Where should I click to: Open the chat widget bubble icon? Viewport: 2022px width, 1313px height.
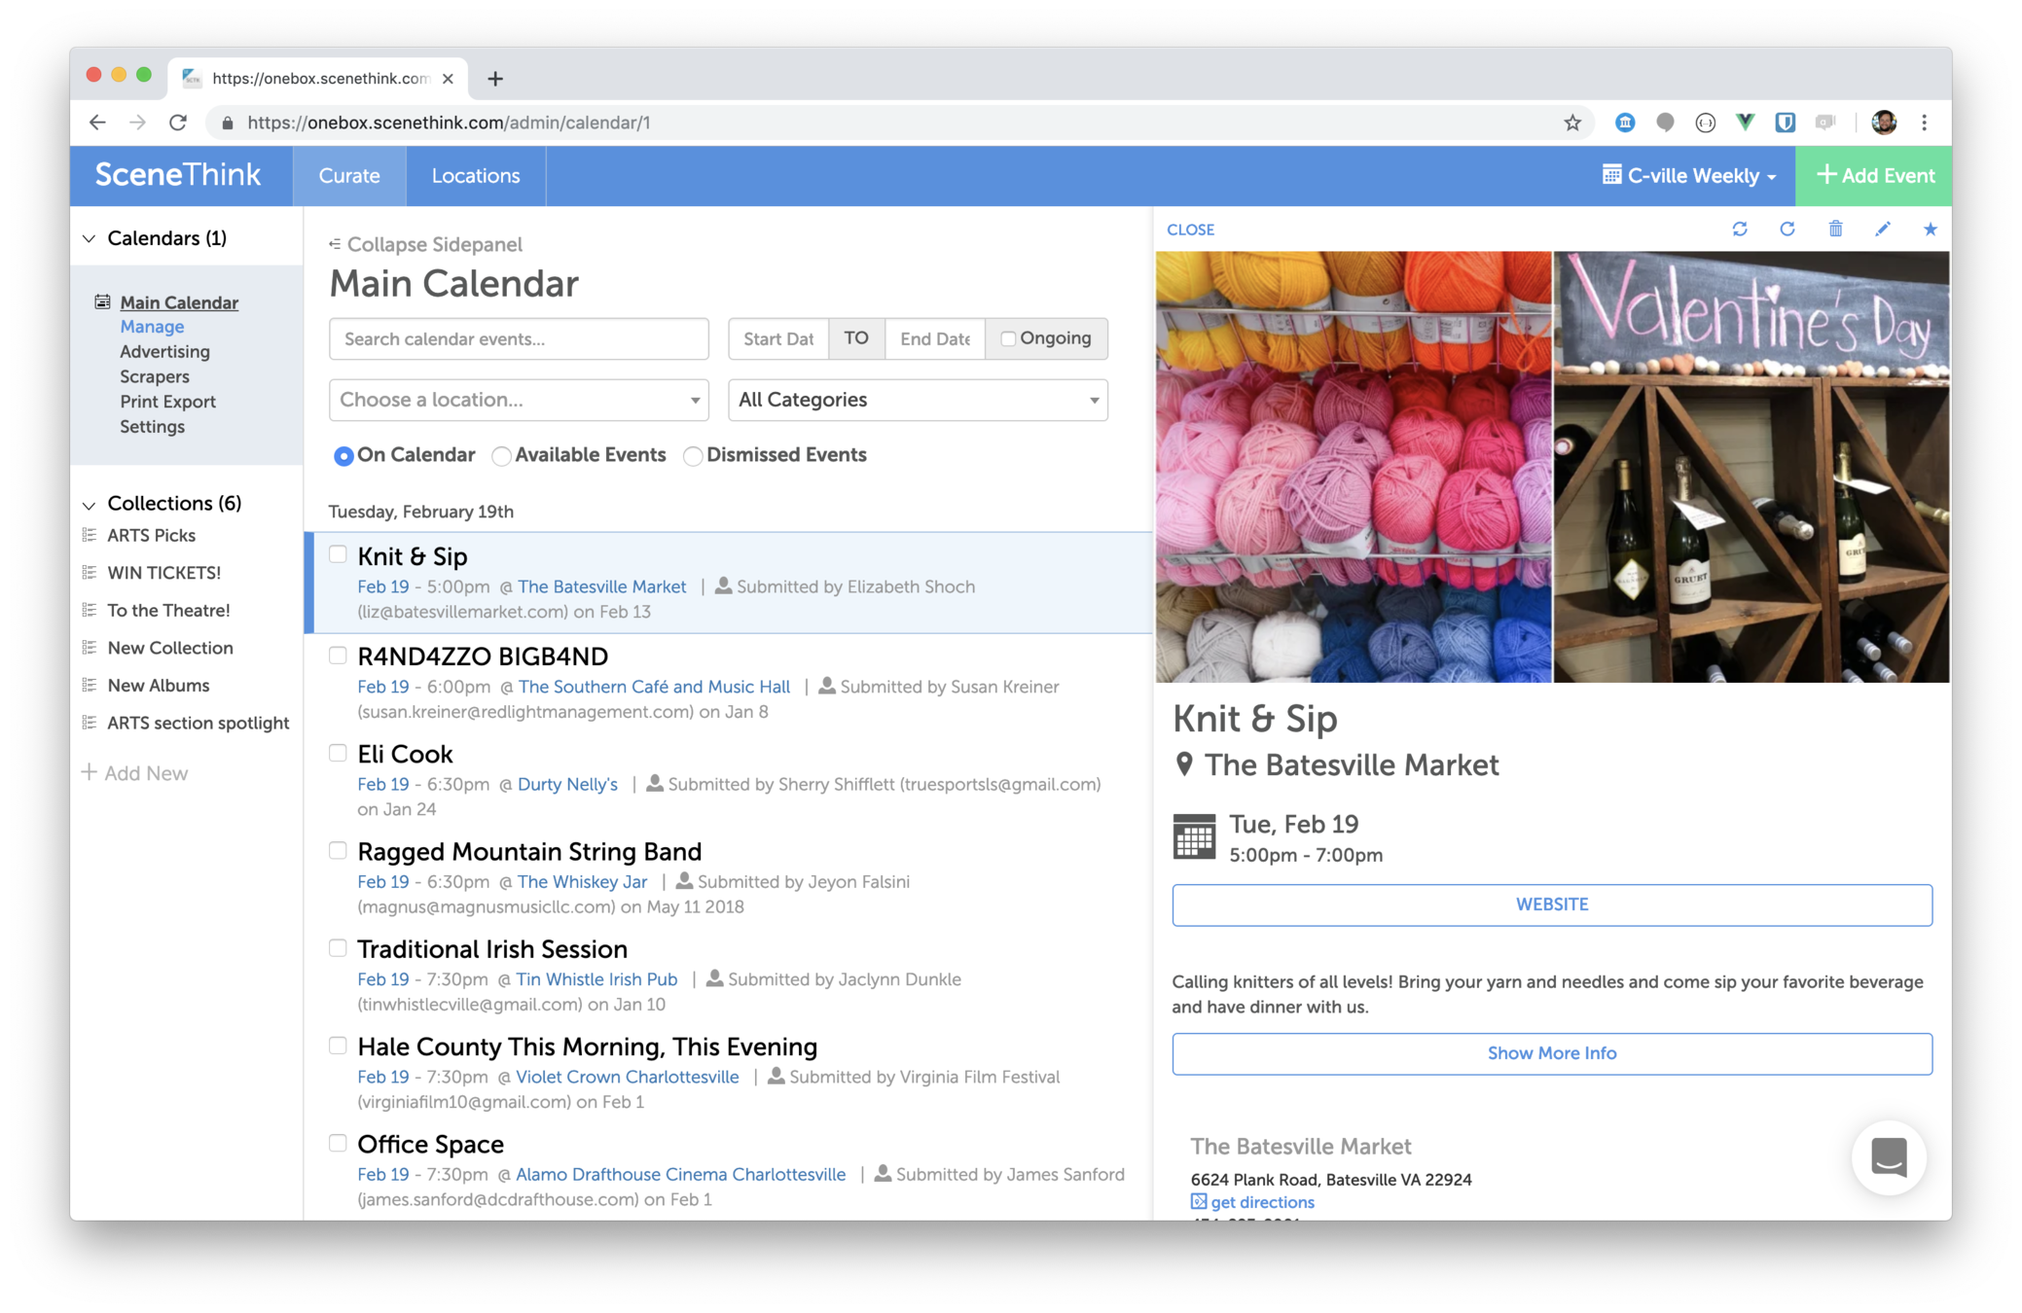[x=1889, y=1157]
